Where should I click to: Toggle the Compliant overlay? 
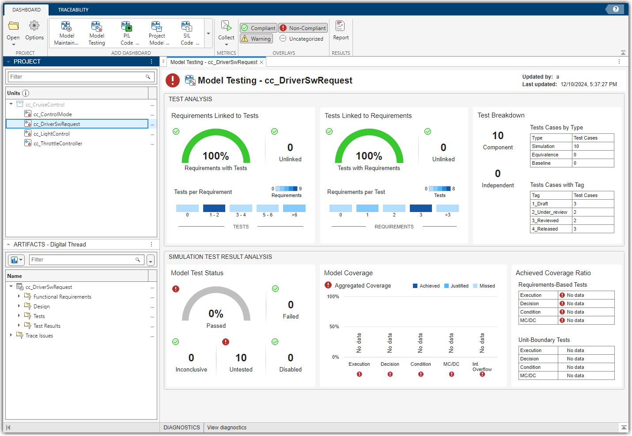[x=258, y=28]
